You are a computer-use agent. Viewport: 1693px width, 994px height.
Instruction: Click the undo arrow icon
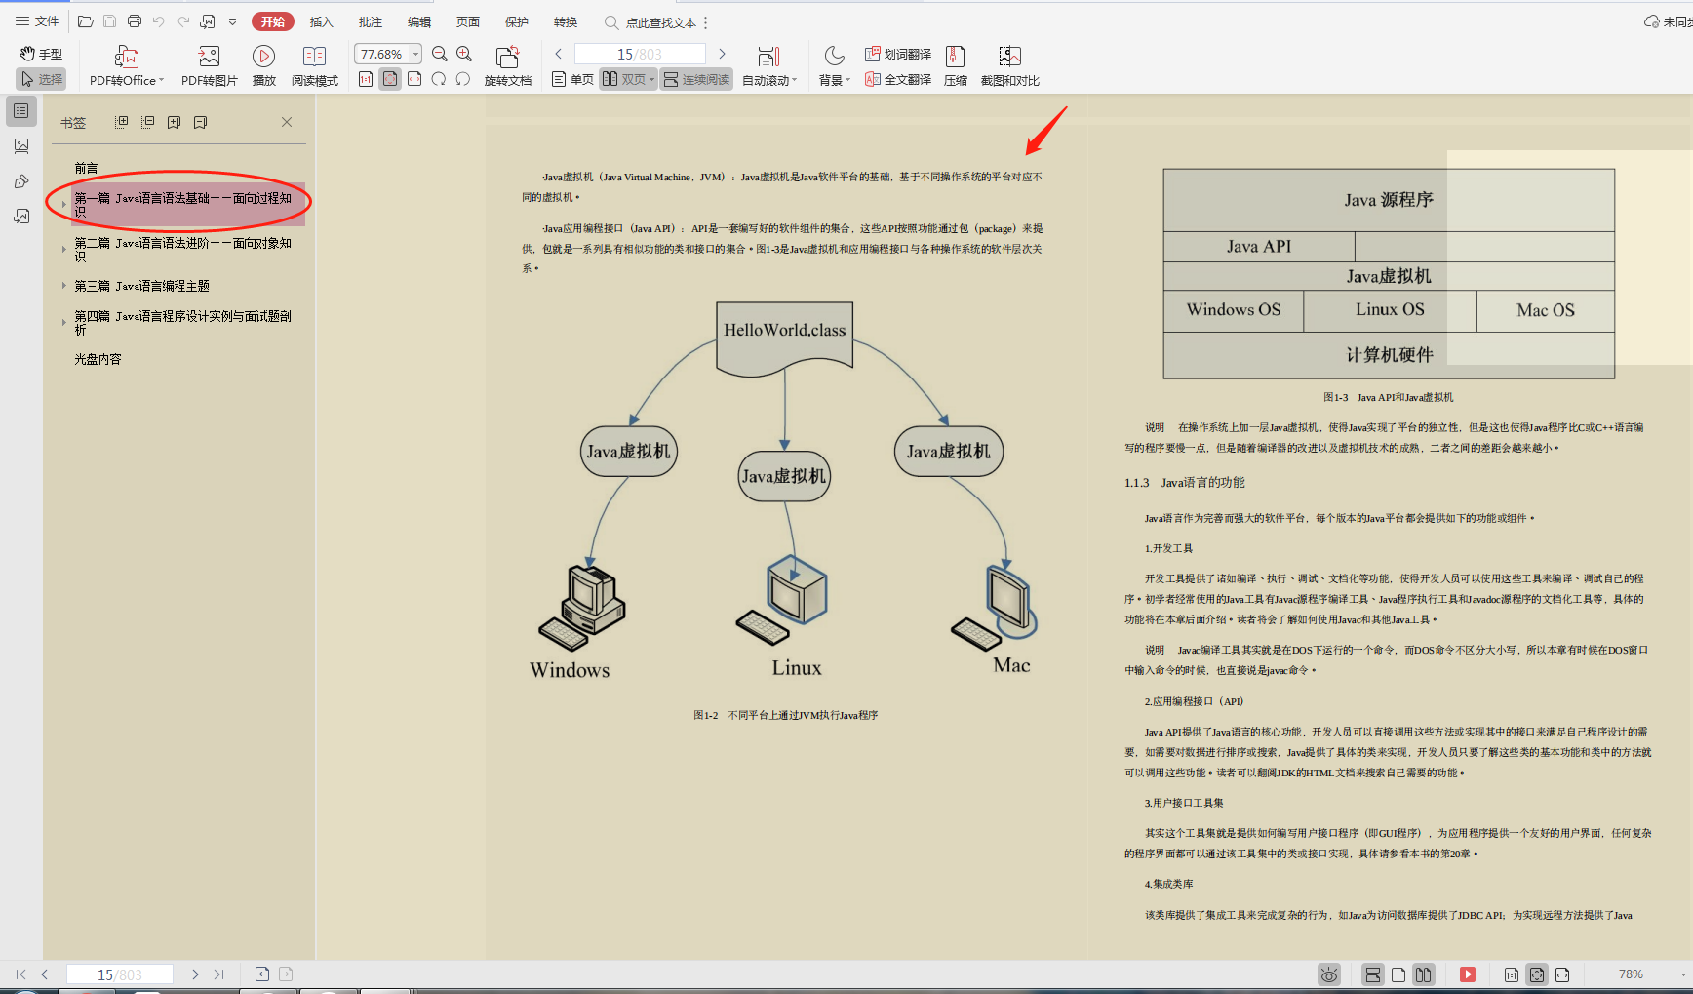coord(158,21)
